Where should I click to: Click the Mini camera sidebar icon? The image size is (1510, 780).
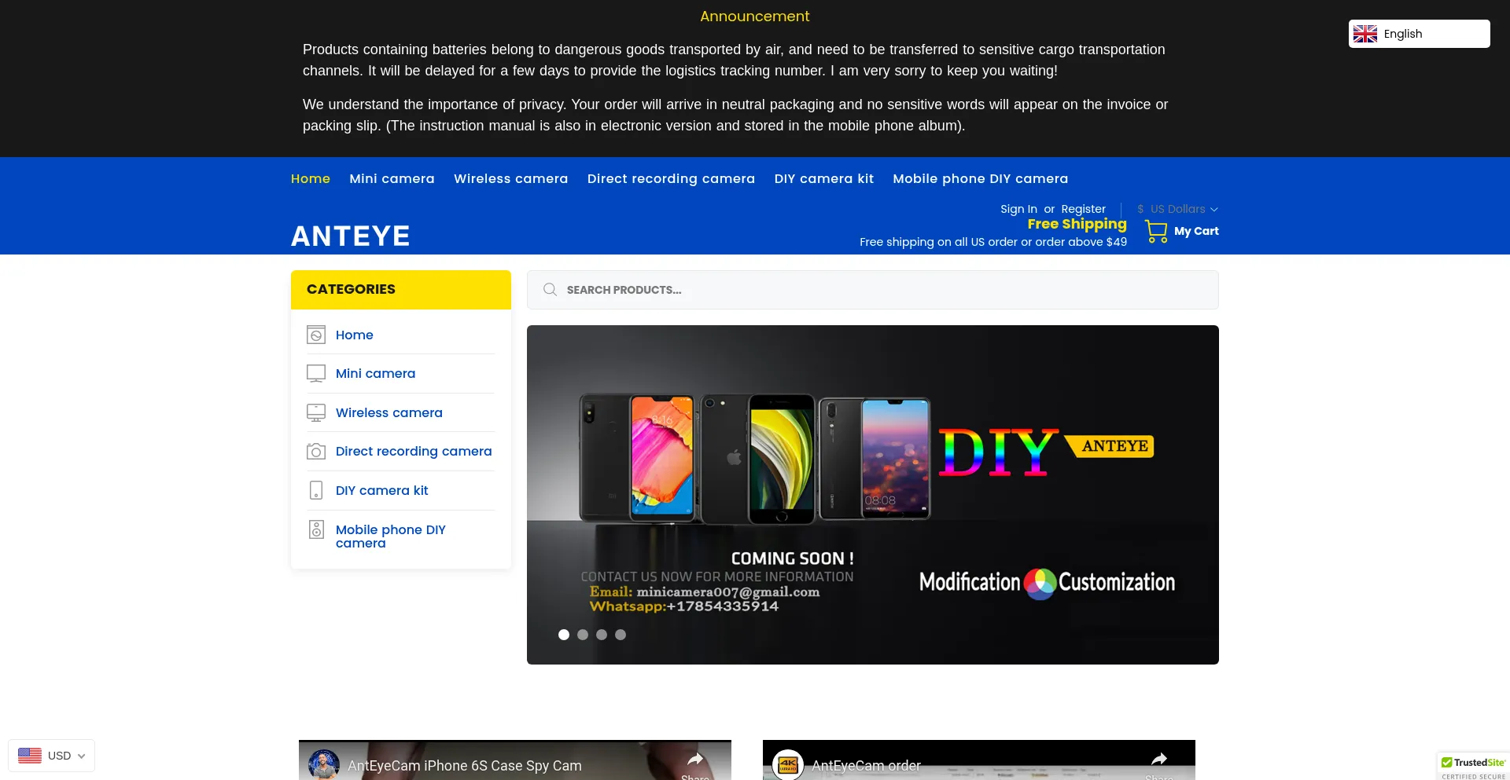316,373
